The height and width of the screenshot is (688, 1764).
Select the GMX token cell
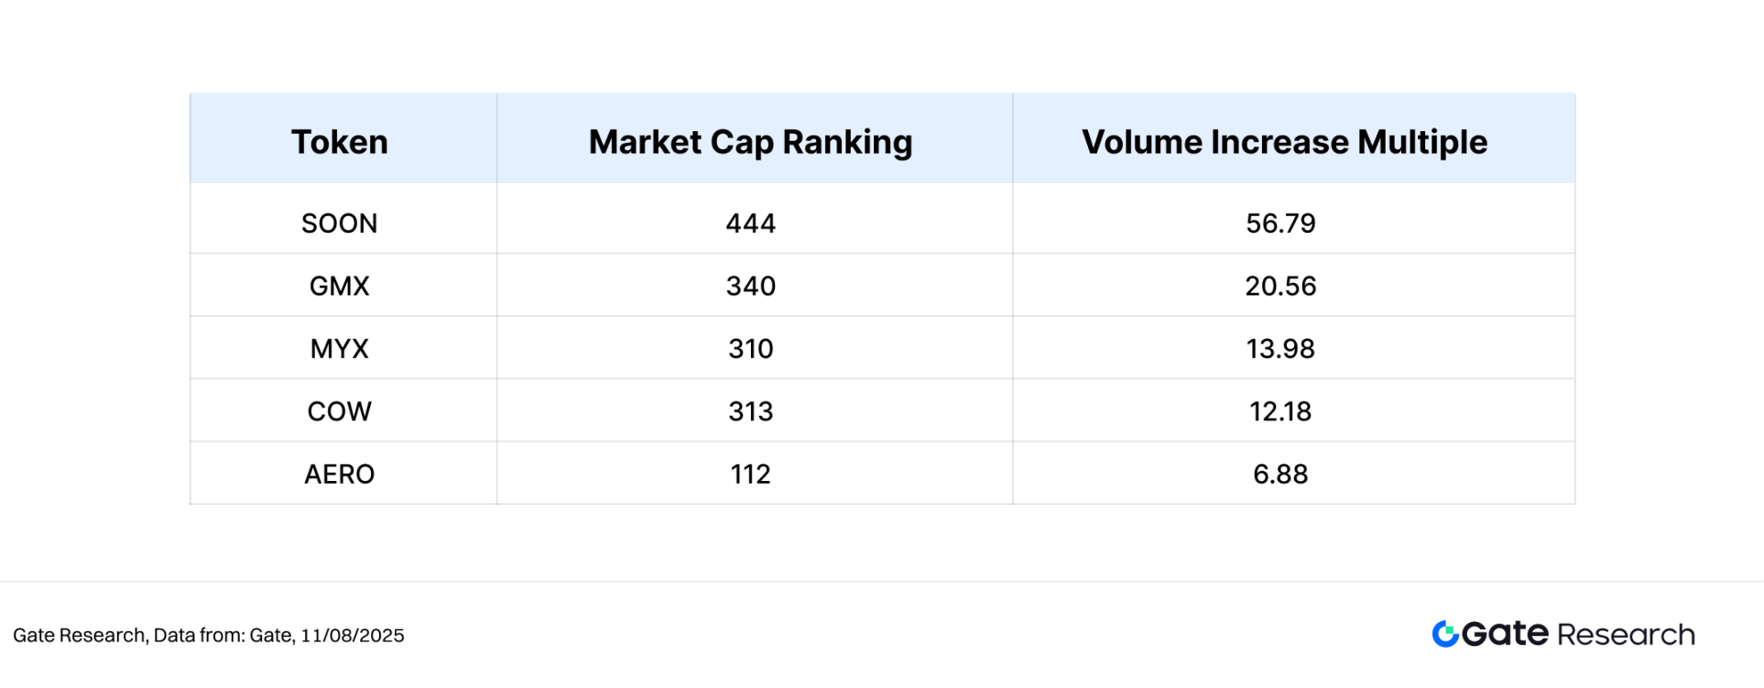(x=340, y=286)
